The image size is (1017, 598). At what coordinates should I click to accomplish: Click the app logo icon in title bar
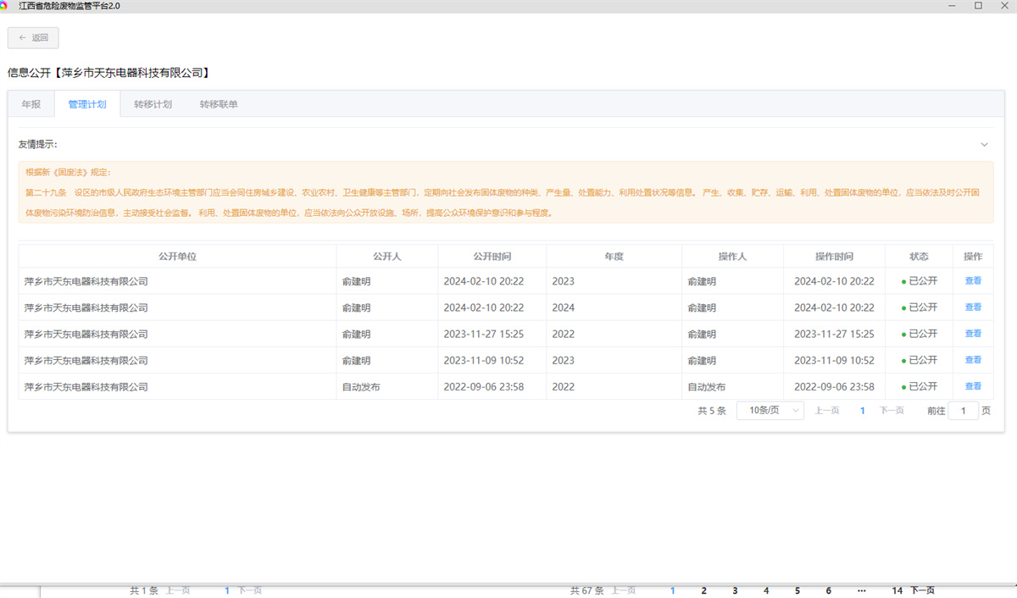(x=4, y=5)
